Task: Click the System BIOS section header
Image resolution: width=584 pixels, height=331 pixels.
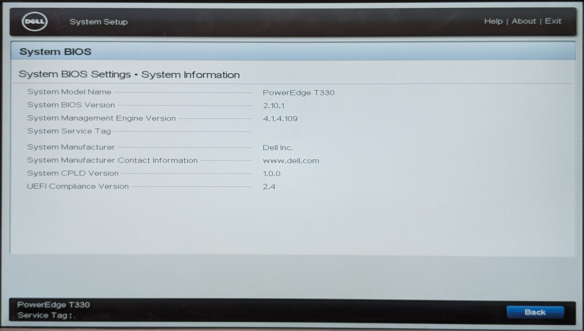Action: coord(55,52)
